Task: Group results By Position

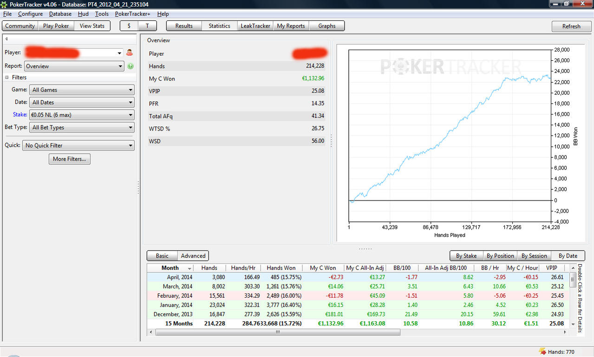Action: 500,256
